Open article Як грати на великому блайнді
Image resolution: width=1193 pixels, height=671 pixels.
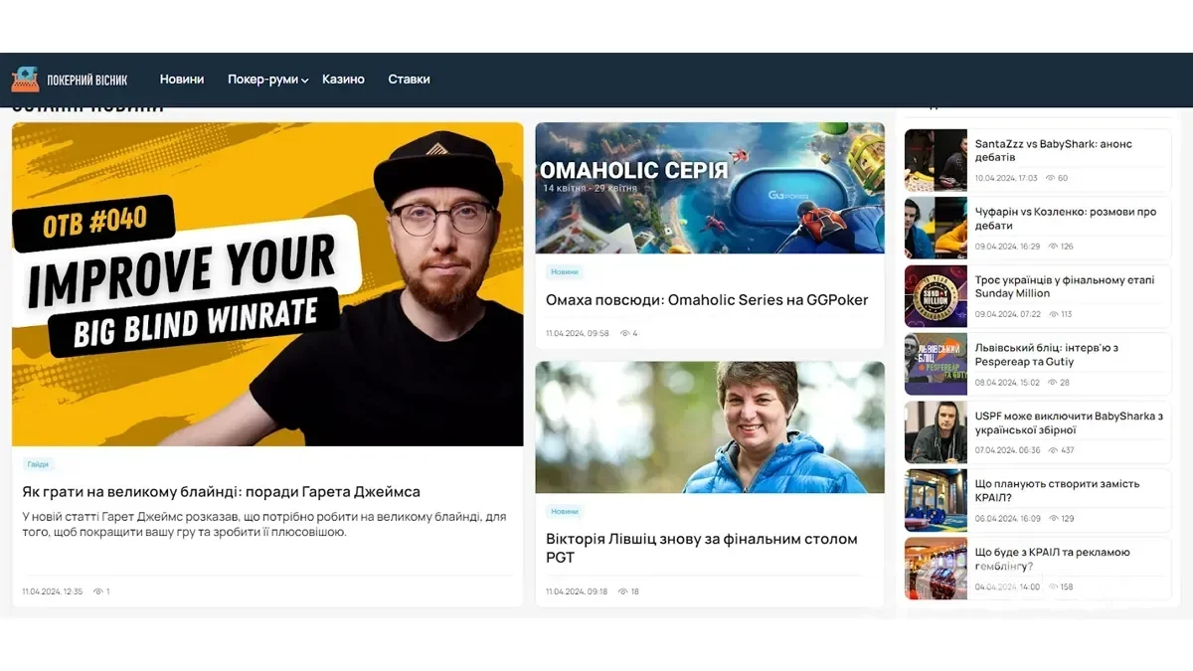click(x=221, y=491)
